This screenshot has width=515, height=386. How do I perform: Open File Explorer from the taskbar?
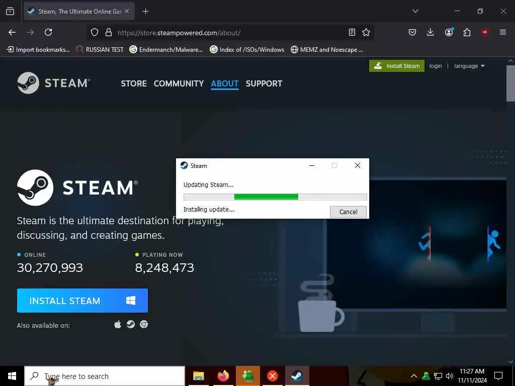point(198,376)
